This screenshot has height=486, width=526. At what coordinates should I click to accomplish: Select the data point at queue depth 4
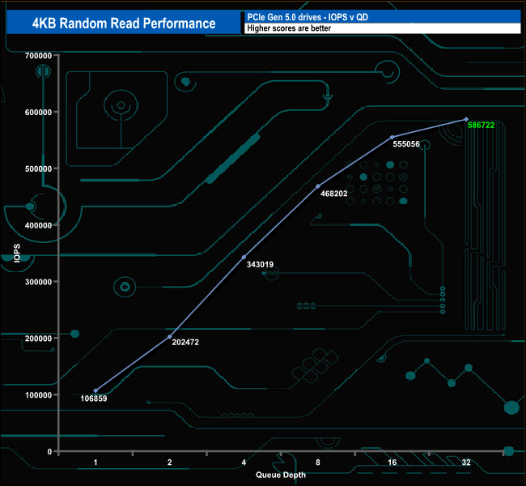pos(244,258)
